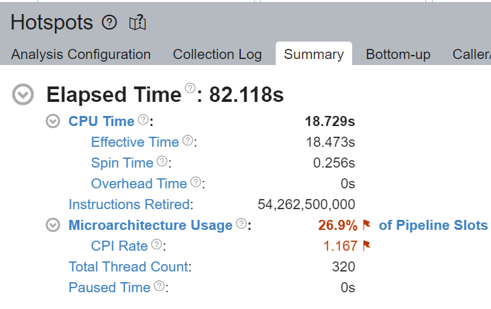Click help icon next to Effective Time
This screenshot has width=491, height=309.
(188, 140)
